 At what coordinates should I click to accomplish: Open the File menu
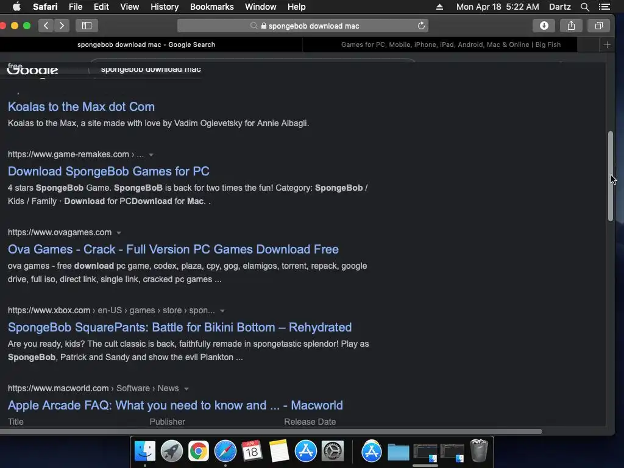coord(75,7)
